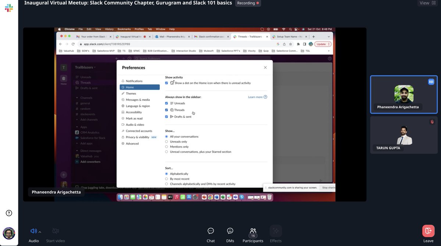Click the Start video camera icon
Screen dimensions: 441x246
[55, 231]
